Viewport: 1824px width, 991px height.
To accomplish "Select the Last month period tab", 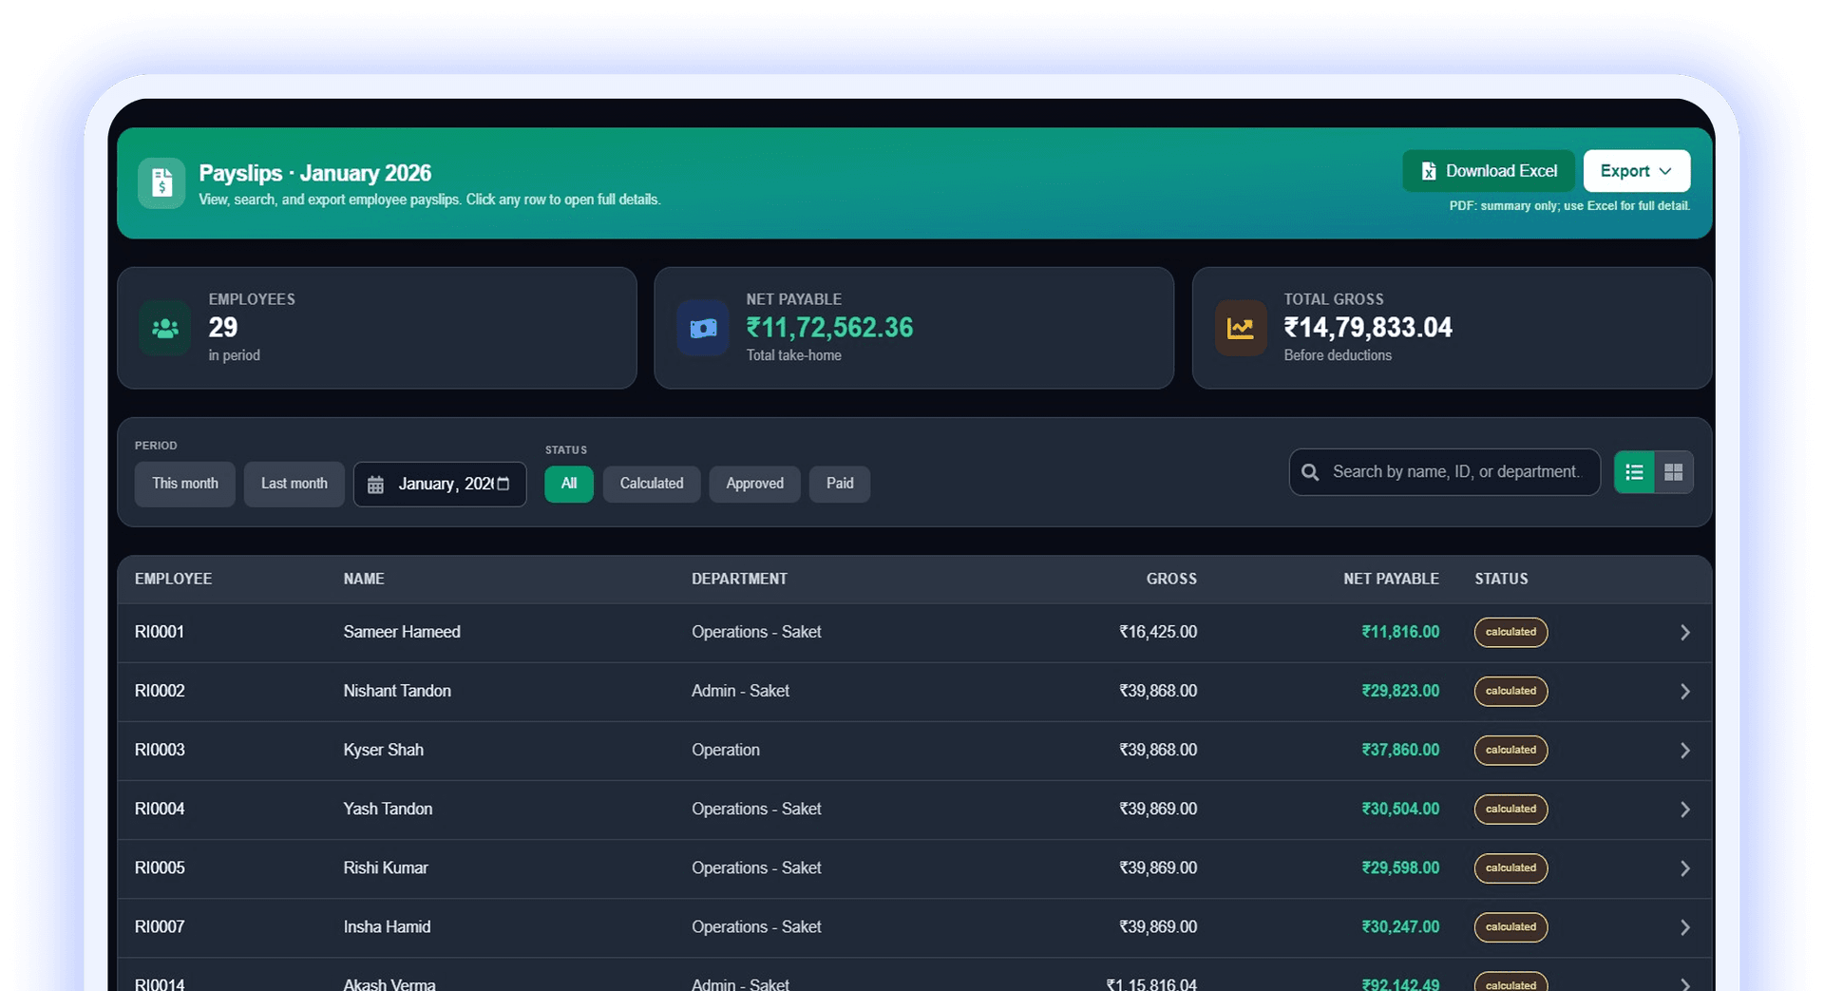I will tap(294, 484).
